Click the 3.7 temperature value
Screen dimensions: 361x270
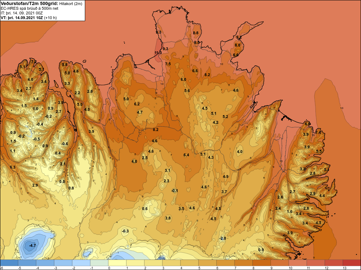tap(224, 192)
